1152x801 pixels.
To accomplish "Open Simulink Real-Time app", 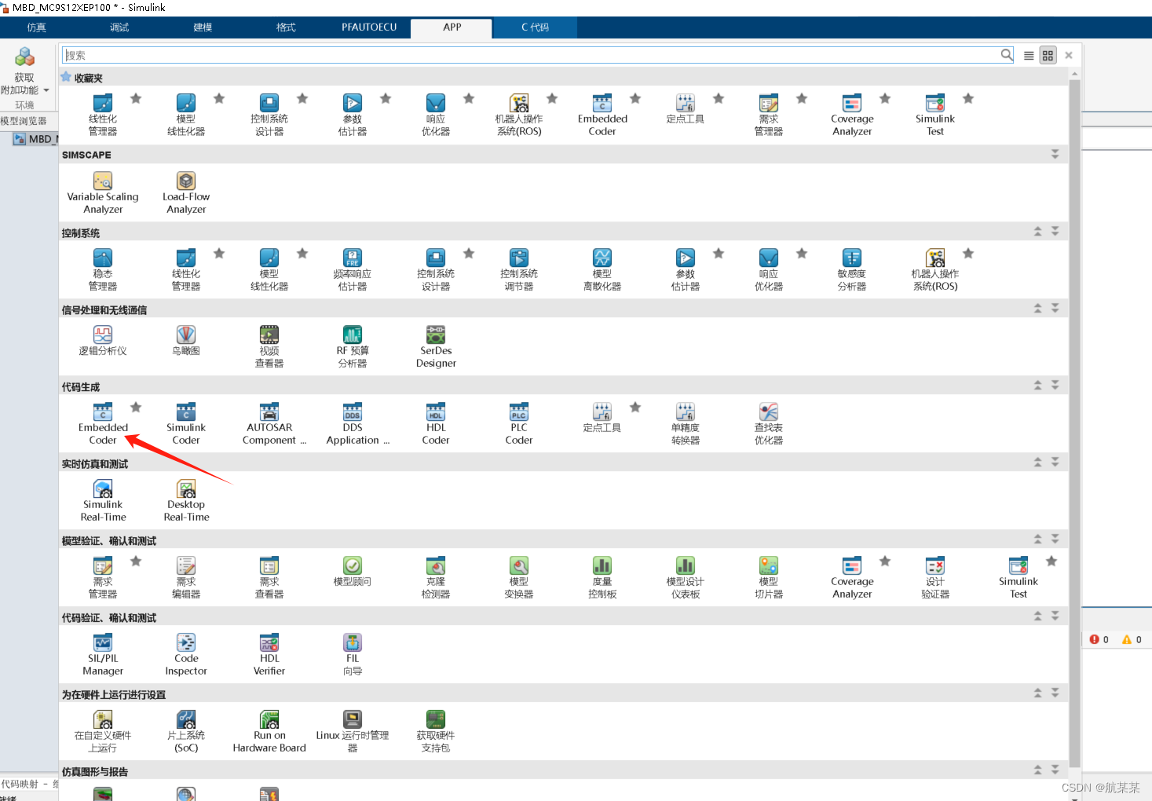I will tap(103, 500).
